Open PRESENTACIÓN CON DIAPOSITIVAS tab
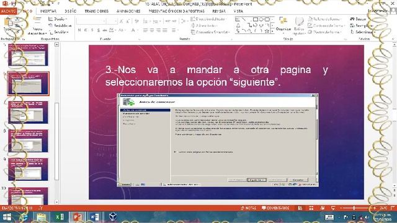The width and height of the screenshot is (397, 223). (x=176, y=11)
